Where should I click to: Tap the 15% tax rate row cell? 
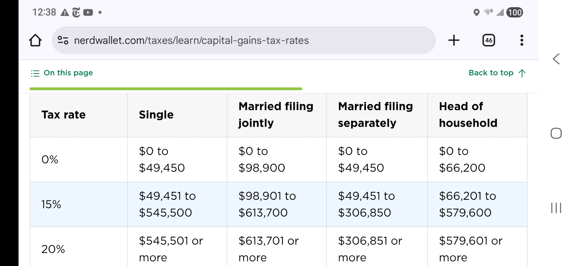pos(51,204)
